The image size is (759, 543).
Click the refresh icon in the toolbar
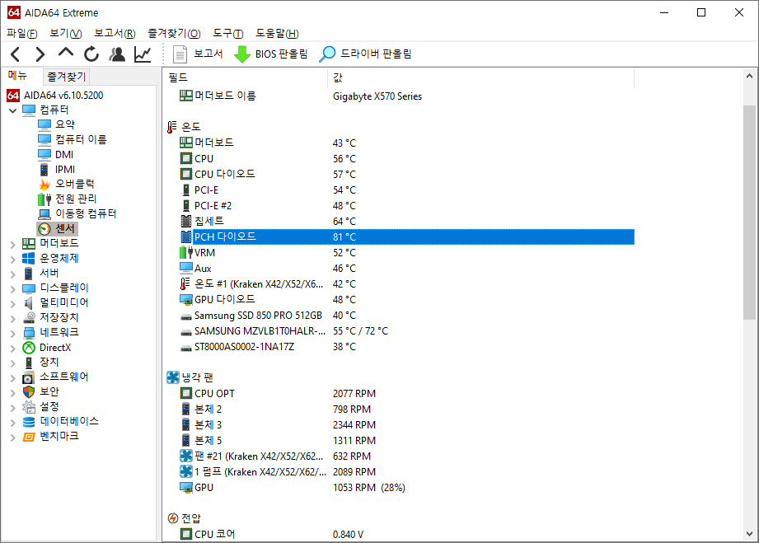pyautogui.click(x=91, y=55)
